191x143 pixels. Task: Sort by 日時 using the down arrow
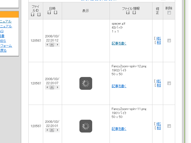pos(56,13)
